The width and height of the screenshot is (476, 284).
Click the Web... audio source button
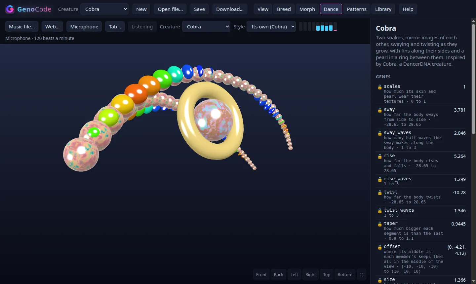pos(53,27)
